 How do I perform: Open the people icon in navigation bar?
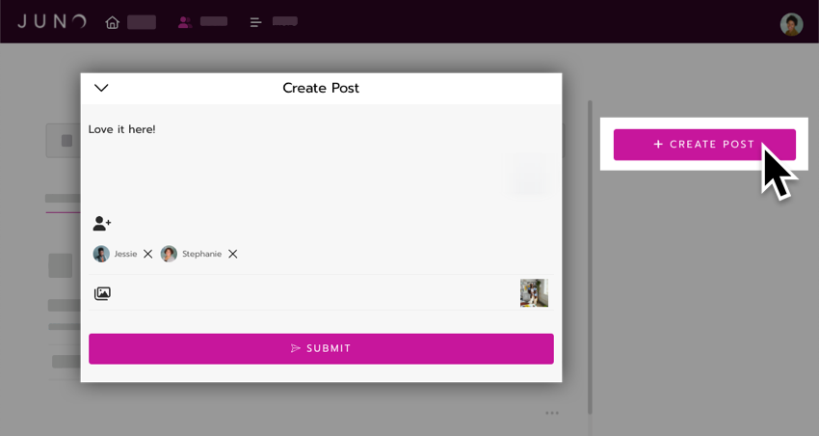pyautogui.click(x=185, y=22)
